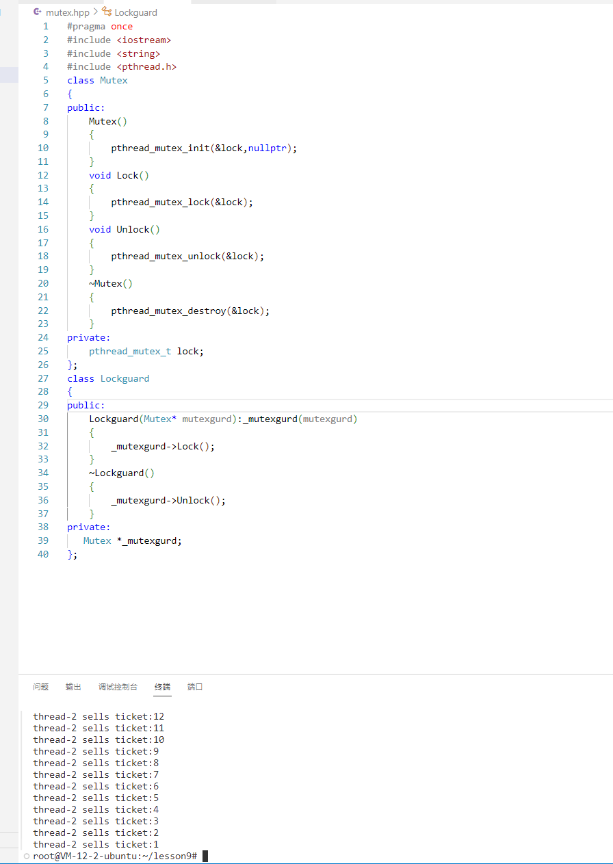Click 'Mutex *_mutexgurd;' member
This screenshot has height=864, width=613.
[x=133, y=540]
